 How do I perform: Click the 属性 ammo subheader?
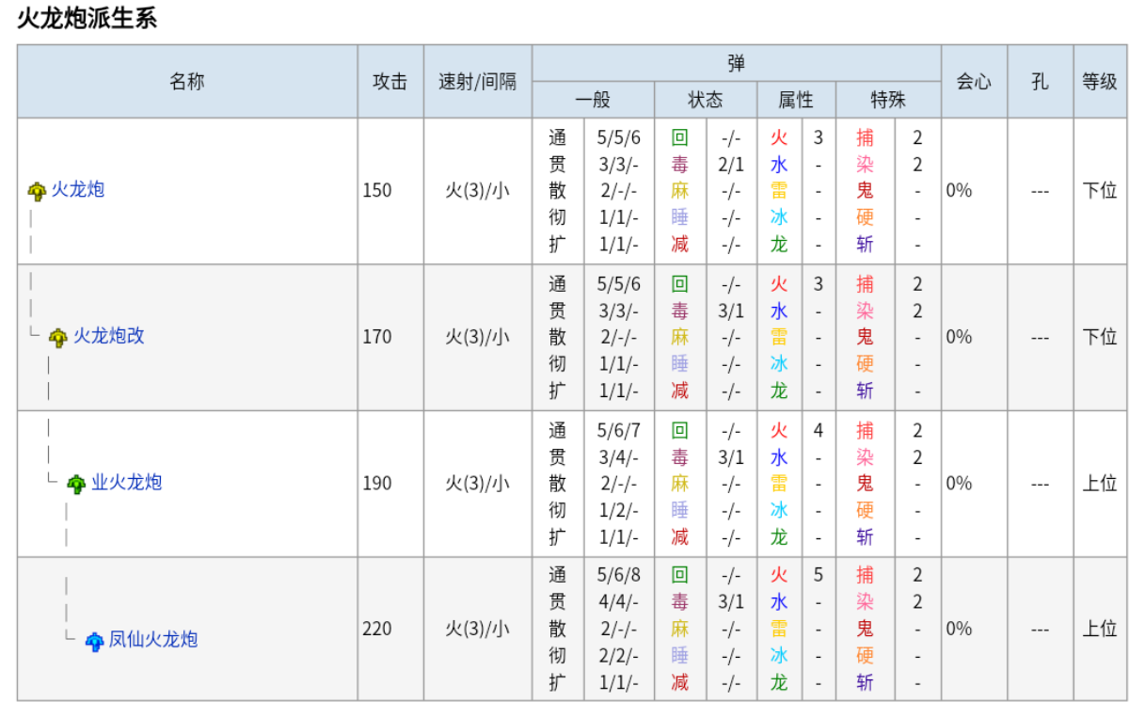[x=796, y=100]
